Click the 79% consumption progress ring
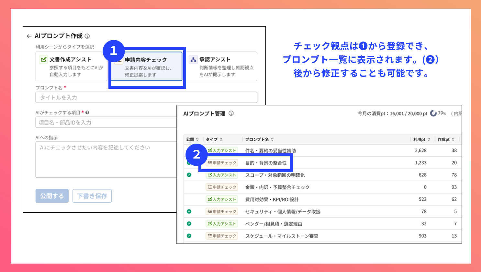Viewport: 481px width, 272px height. point(433,113)
